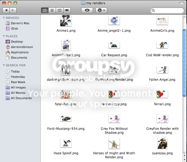Viewport: 187px width, 162px height.
Task: Select iDisk in the sidebar
Action: pyautogui.click(x=12, y=29)
